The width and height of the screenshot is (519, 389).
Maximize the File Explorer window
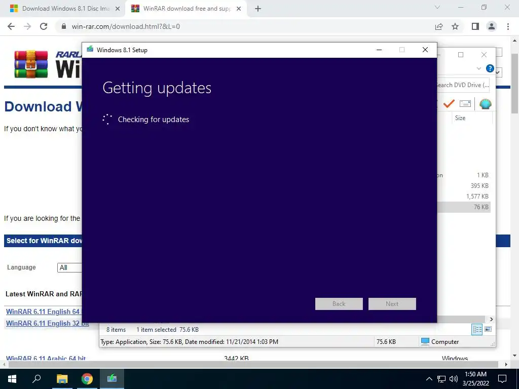[461, 55]
